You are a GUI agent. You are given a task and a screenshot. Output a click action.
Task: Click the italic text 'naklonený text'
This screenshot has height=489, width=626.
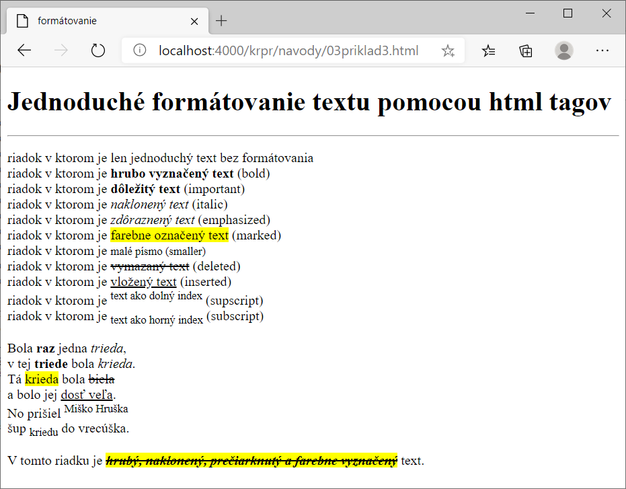(x=149, y=204)
